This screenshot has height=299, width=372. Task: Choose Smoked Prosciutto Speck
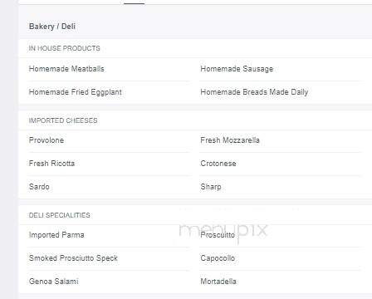(73, 258)
